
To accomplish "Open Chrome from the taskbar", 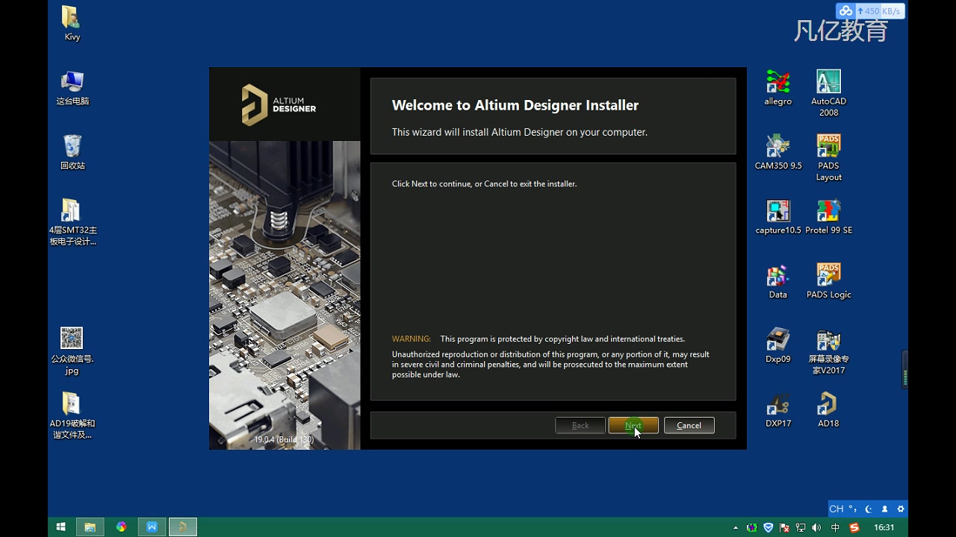I will pyautogui.click(x=121, y=527).
